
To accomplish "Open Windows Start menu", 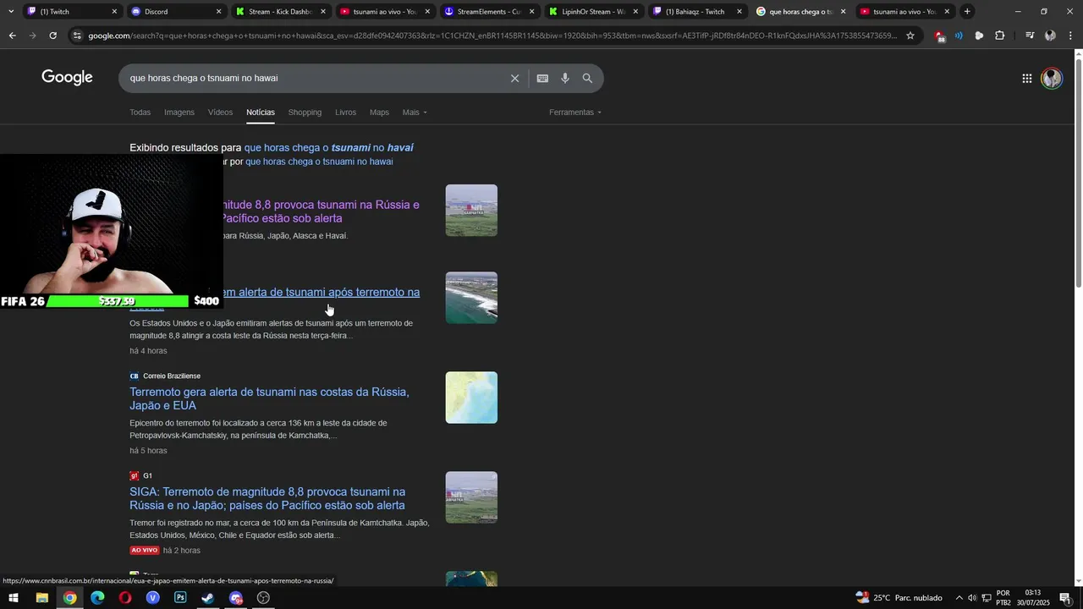I will click(14, 598).
